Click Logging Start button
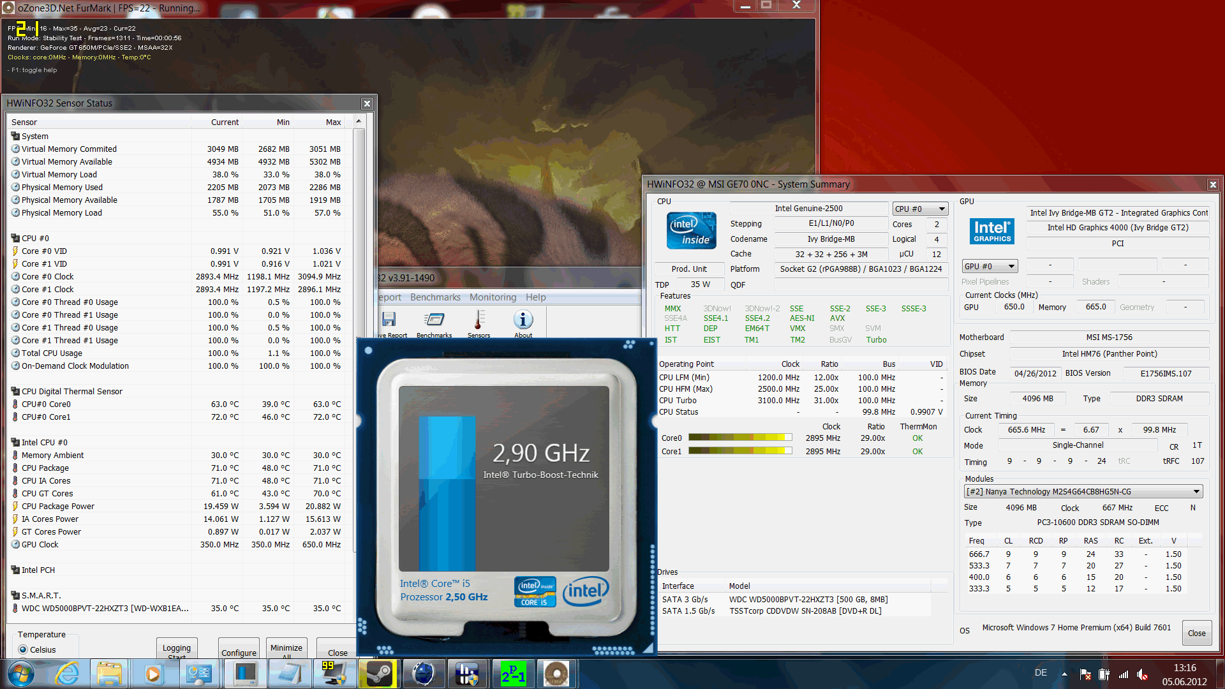The height and width of the screenshot is (689, 1225). pos(177,649)
